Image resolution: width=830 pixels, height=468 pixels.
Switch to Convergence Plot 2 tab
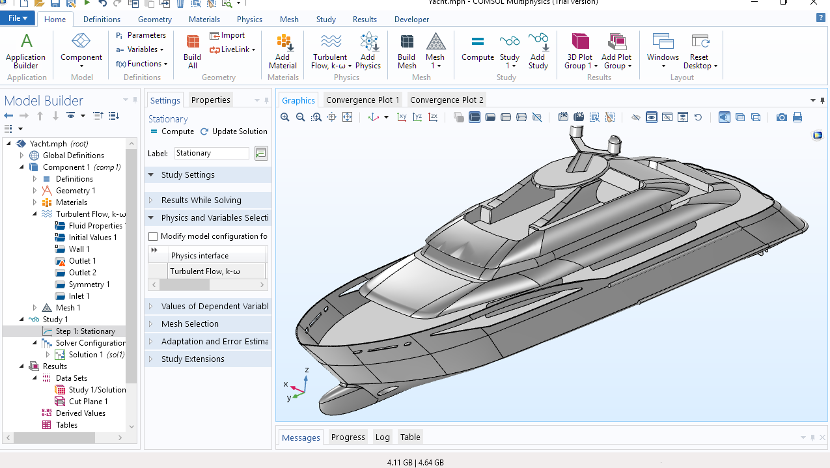point(447,100)
